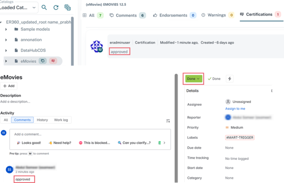Click the issue panel vertical scrollbar
Viewport: 284px width, 183px height.
pos(176,128)
